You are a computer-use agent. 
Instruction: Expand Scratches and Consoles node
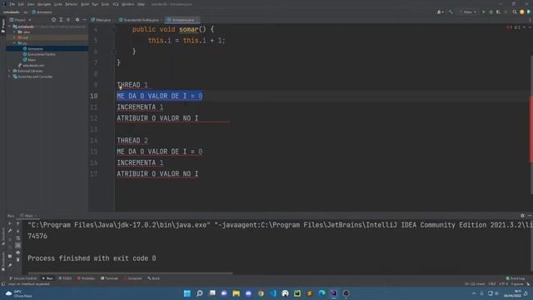click(x=9, y=77)
